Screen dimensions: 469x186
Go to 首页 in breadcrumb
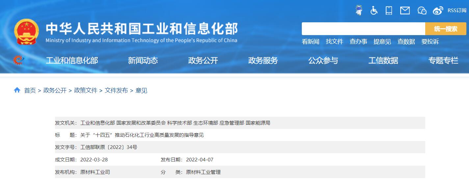[x=30, y=91]
